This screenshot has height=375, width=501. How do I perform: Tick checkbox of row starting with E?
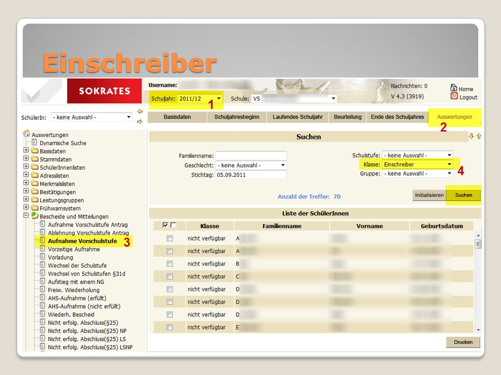click(170, 327)
